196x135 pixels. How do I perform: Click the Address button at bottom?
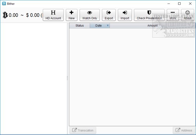(184, 130)
